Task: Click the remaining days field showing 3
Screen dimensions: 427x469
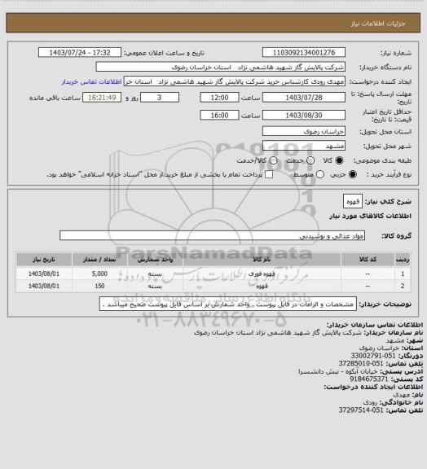Action: (x=160, y=98)
